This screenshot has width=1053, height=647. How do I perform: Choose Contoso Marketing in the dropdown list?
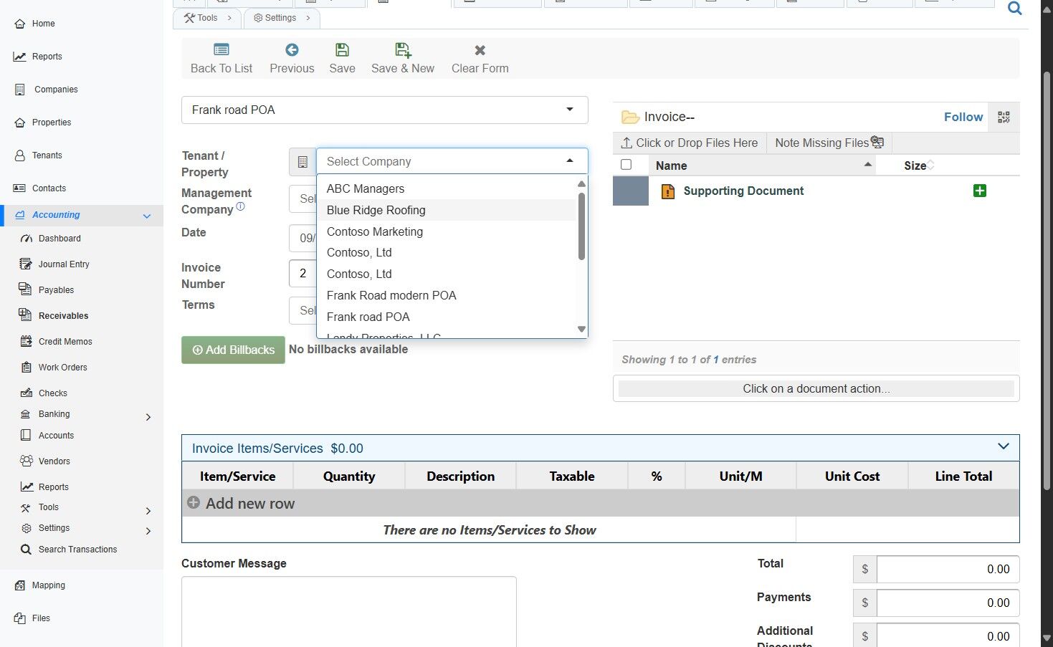(375, 231)
